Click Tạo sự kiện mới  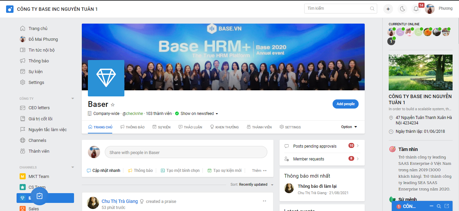pos(224,171)
